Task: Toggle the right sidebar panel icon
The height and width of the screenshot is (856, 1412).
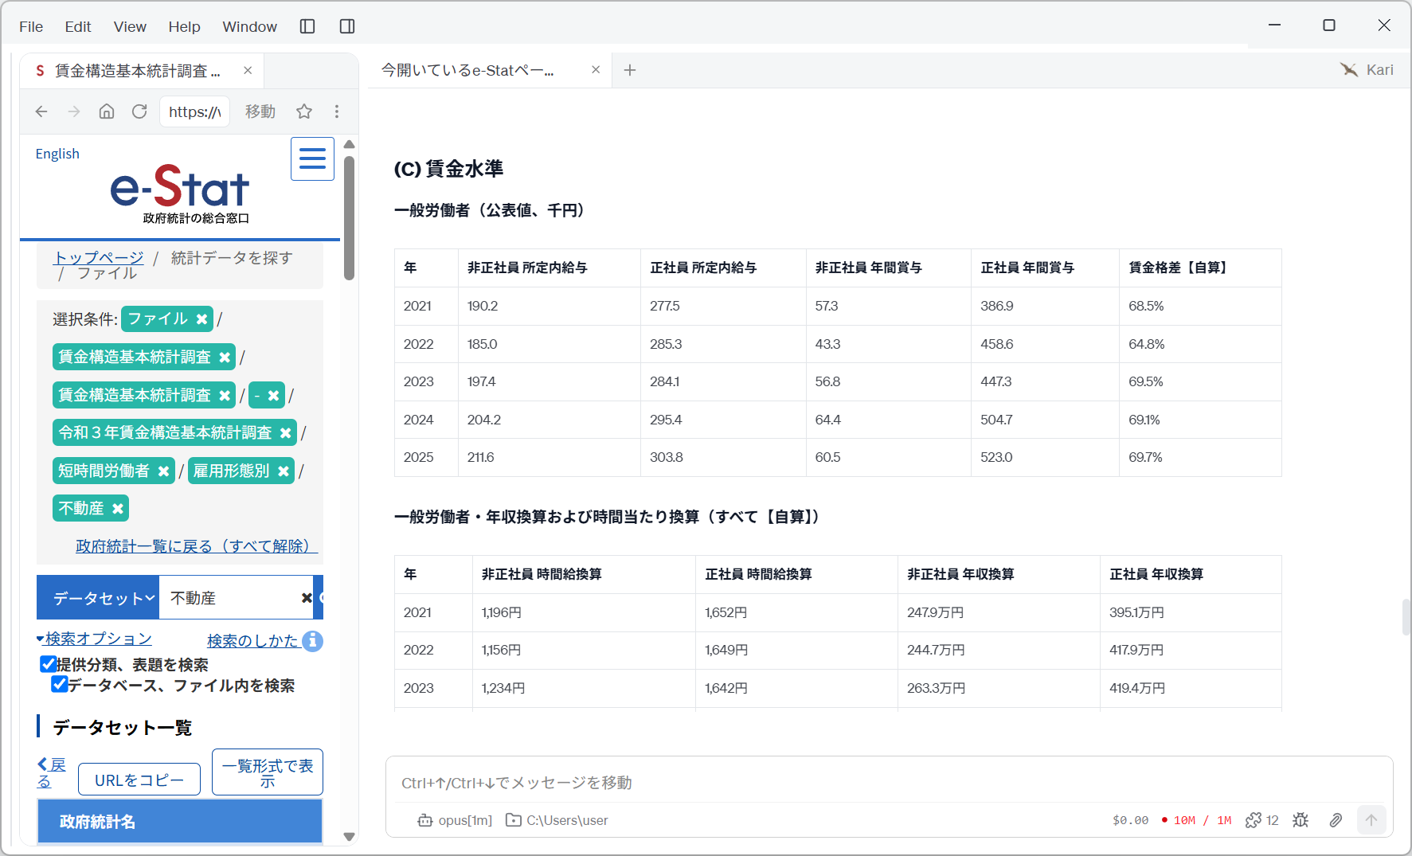Action: coord(347,26)
